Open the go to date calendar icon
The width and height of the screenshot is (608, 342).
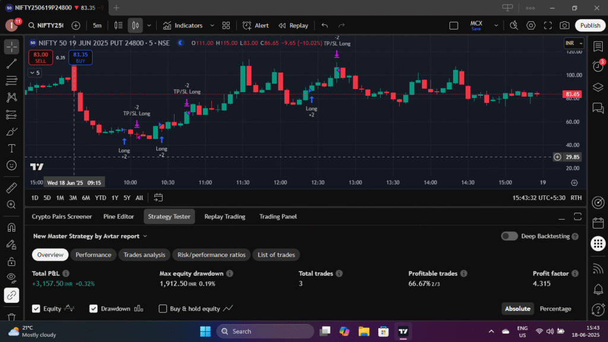(x=158, y=198)
